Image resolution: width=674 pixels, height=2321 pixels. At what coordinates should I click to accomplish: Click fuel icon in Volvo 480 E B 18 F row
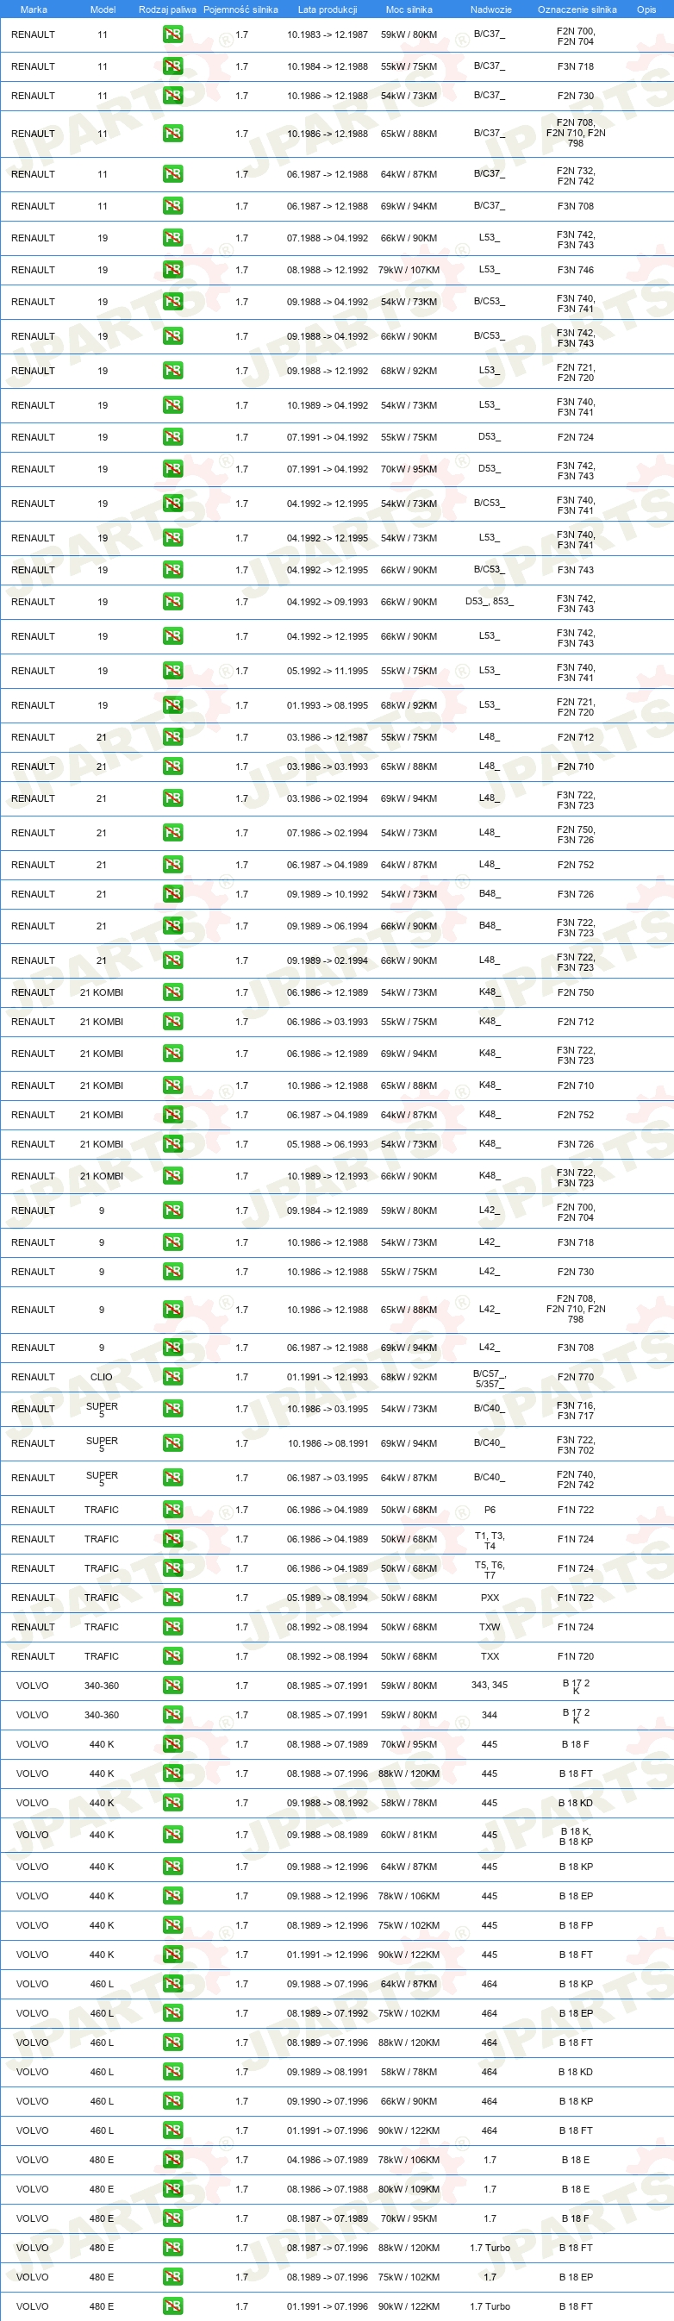tap(173, 2218)
